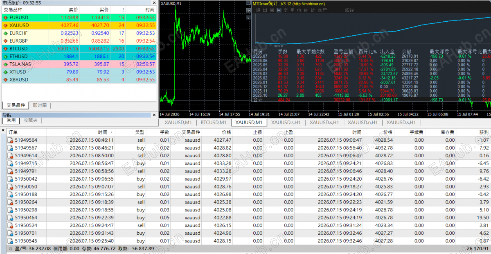The width and height of the screenshot is (491, 254).
Task: Click the order icon for ticket 51950188
Action: pyautogui.click(x=11, y=195)
